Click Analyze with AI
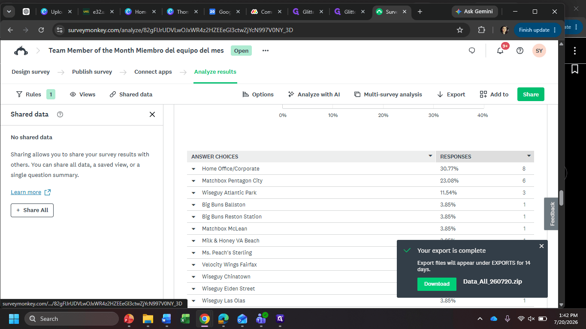586x329 pixels. click(x=314, y=94)
